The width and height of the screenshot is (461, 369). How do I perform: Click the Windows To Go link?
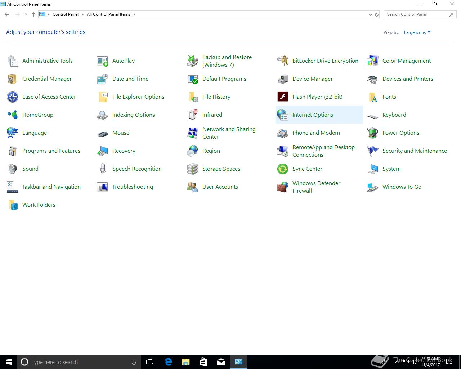(402, 187)
